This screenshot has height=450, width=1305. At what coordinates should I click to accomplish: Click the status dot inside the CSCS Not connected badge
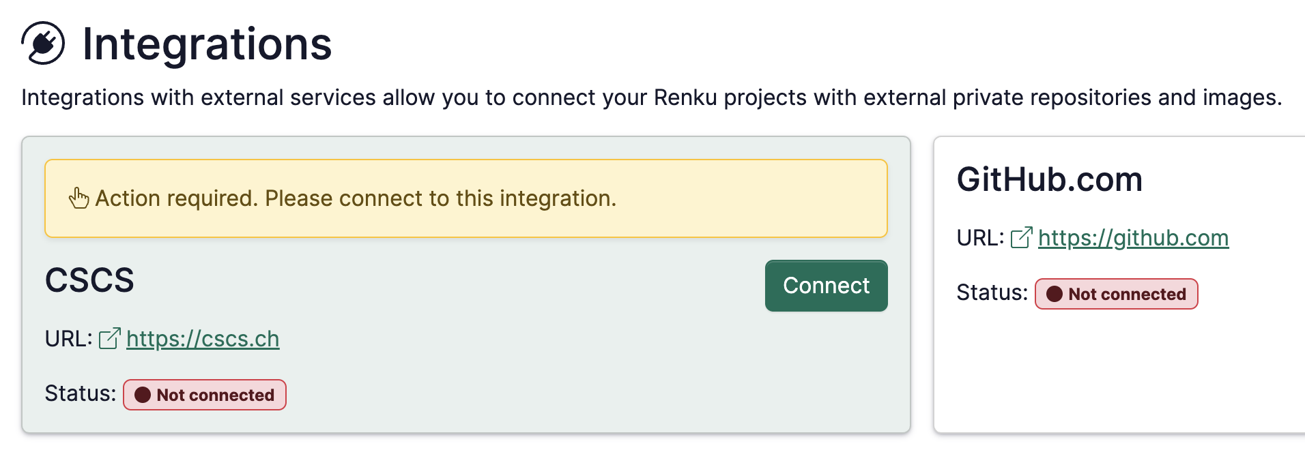143,394
